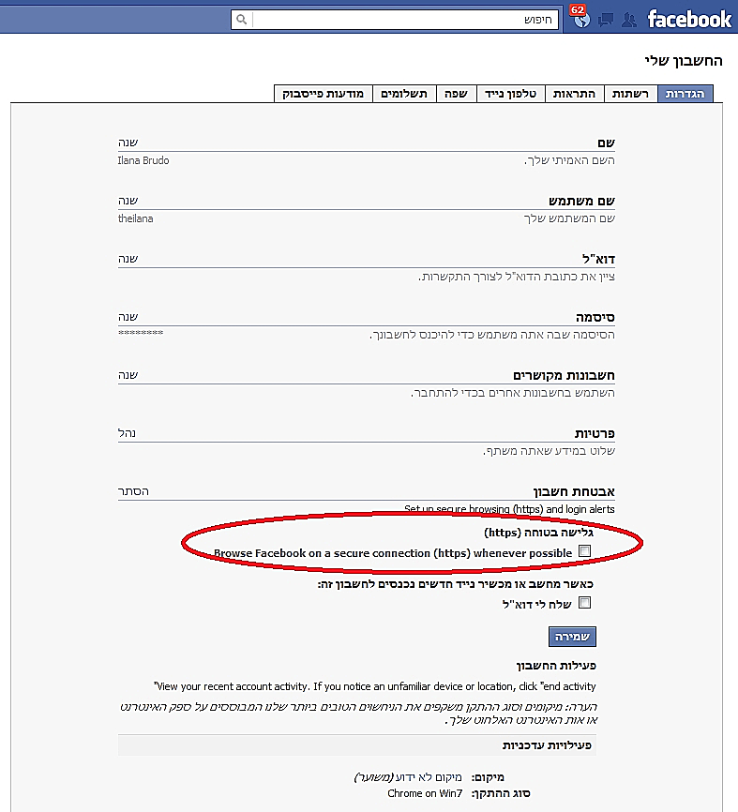Click inside the search text field

403,19
